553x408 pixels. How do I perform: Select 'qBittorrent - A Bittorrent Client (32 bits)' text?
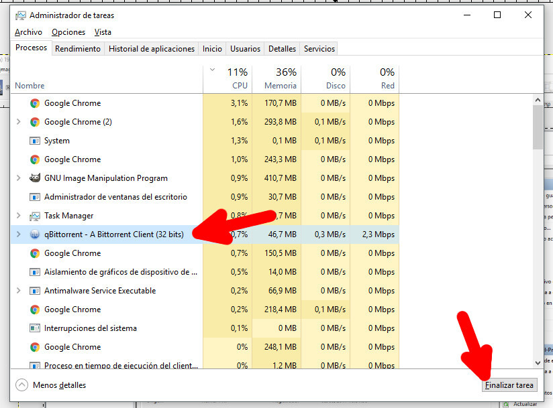pyautogui.click(x=114, y=234)
